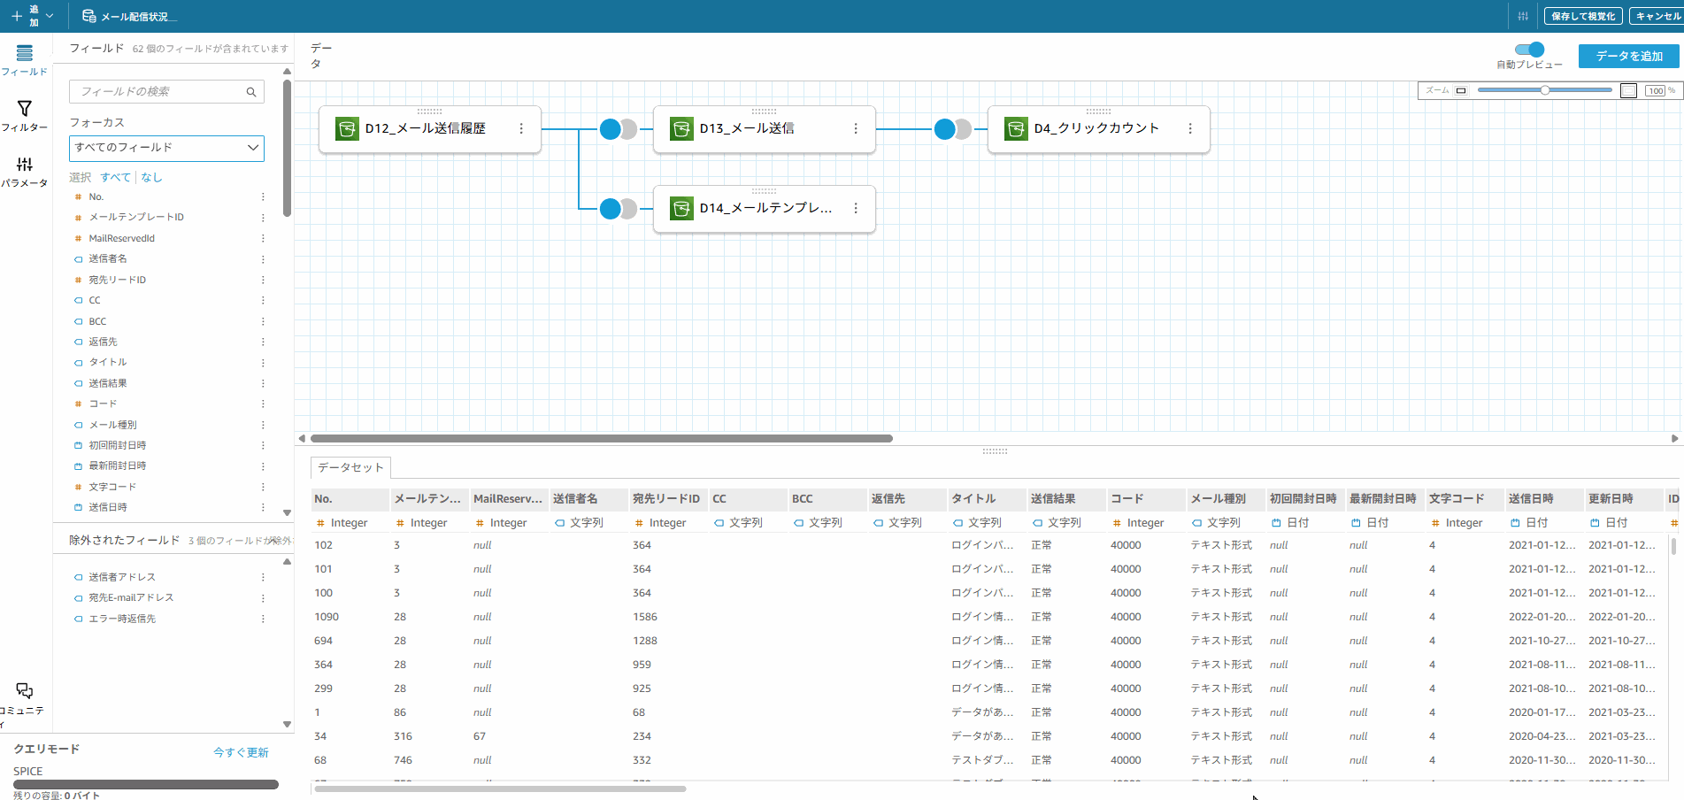Click the 宛先リードID cell showing 1288
1684x800 pixels.
(x=645, y=641)
